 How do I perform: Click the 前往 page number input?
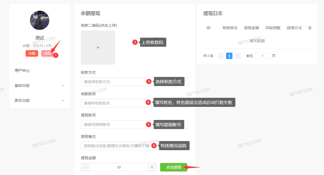click(x=262, y=56)
